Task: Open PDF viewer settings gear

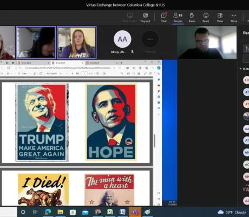Action: 150,73
